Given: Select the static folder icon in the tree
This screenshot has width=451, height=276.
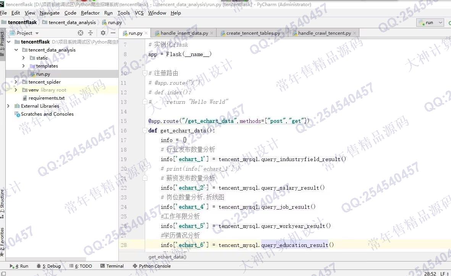Looking at the screenshot, I should 32,58.
